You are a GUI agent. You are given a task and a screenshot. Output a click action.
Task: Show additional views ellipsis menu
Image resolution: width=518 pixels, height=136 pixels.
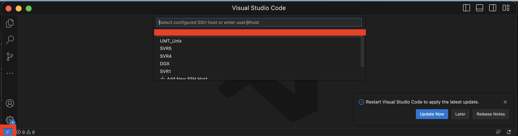pyautogui.click(x=10, y=73)
